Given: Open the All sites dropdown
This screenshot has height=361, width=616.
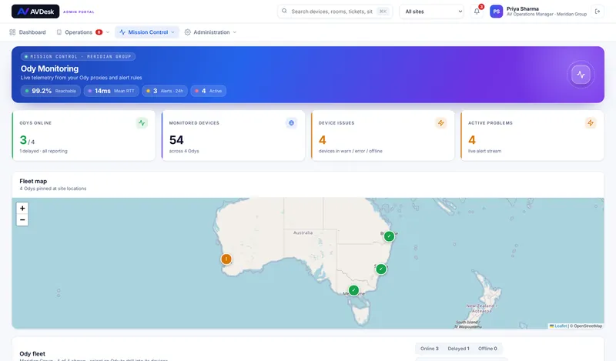Looking at the screenshot, I should pos(432,12).
